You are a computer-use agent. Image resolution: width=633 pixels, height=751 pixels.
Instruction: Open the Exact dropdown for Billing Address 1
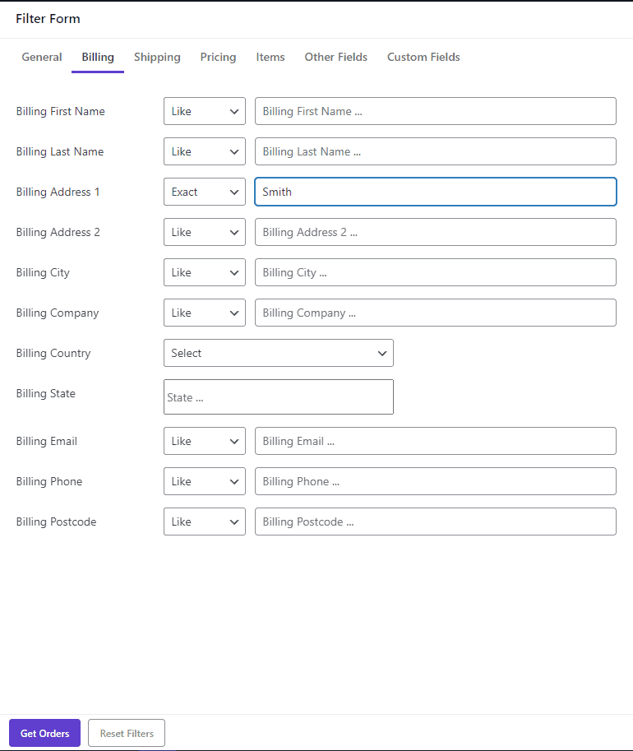204,192
